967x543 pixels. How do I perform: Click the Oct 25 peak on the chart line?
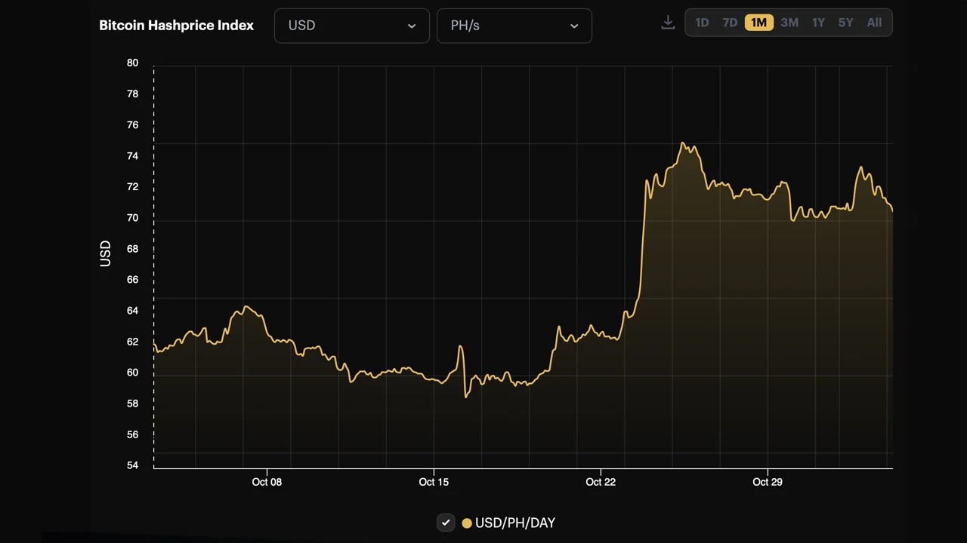[683, 143]
